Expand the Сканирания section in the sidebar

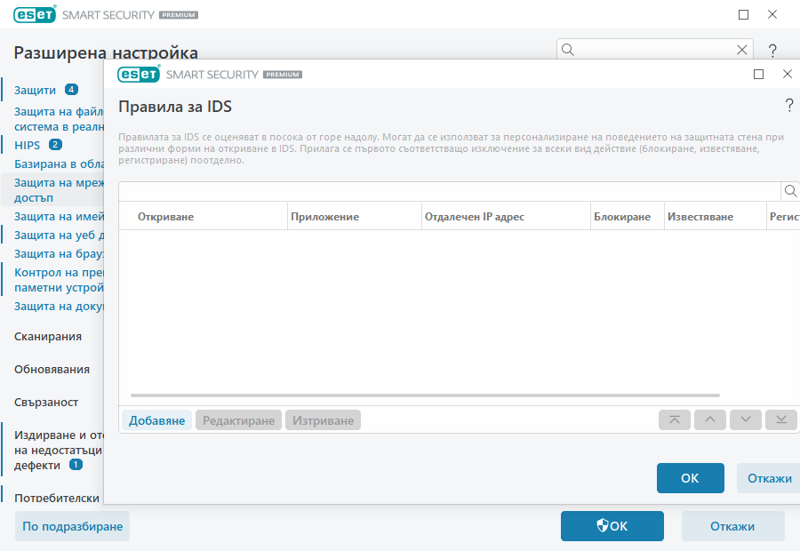[47, 337]
